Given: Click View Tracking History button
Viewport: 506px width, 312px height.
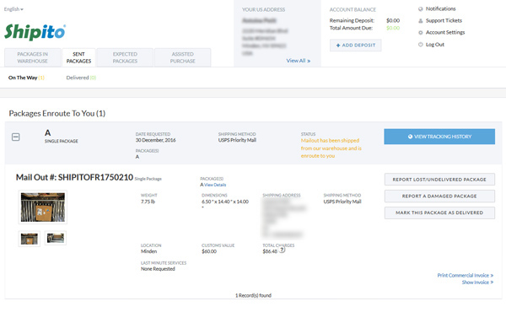Looking at the screenshot, I should click(x=439, y=137).
